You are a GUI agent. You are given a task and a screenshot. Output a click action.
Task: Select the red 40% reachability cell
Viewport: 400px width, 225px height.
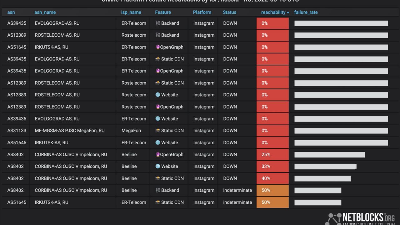(x=272, y=178)
